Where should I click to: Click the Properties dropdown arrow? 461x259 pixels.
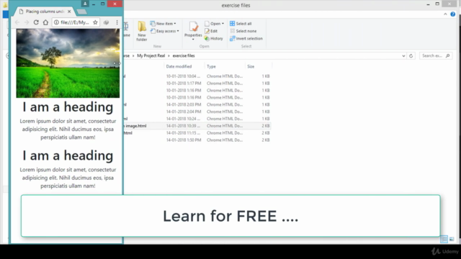[193, 40]
